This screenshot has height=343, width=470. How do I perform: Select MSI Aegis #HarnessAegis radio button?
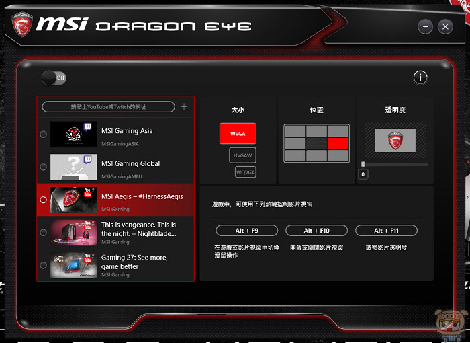point(44,200)
